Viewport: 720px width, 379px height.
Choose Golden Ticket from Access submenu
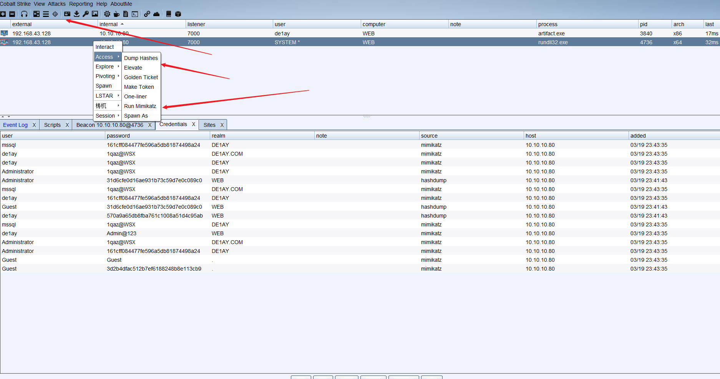[141, 77]
